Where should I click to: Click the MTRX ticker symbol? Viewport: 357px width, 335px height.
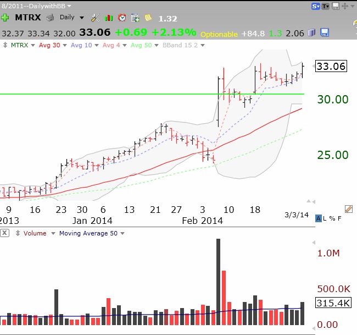28,18
